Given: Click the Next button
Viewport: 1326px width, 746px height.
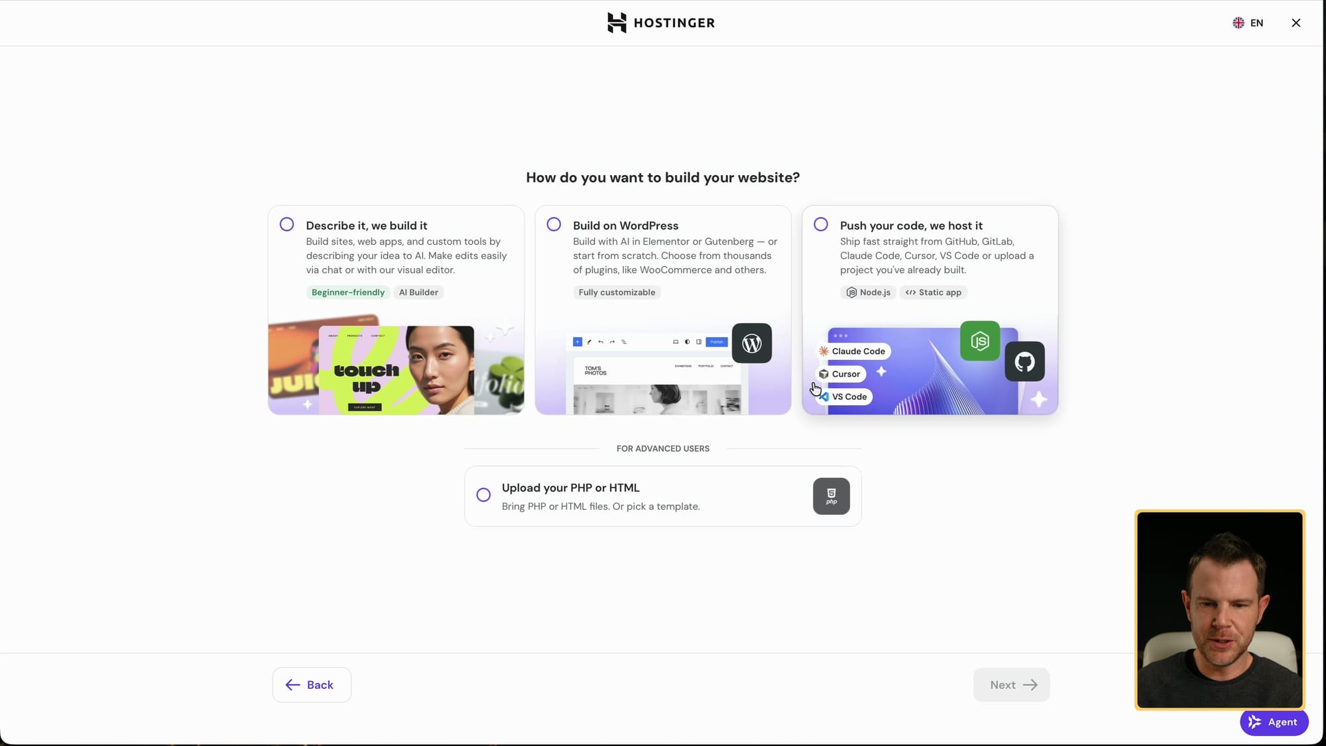Looking at the screenshot, I should pyautogui.click(x=1012, y=684).
